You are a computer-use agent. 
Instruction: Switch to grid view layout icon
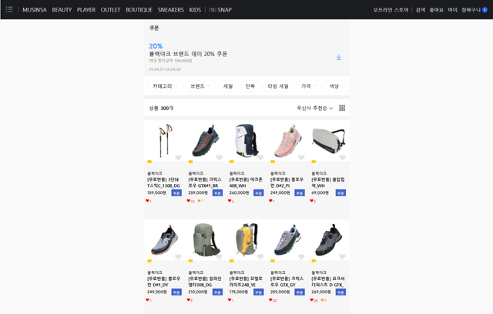pos(342,108)
